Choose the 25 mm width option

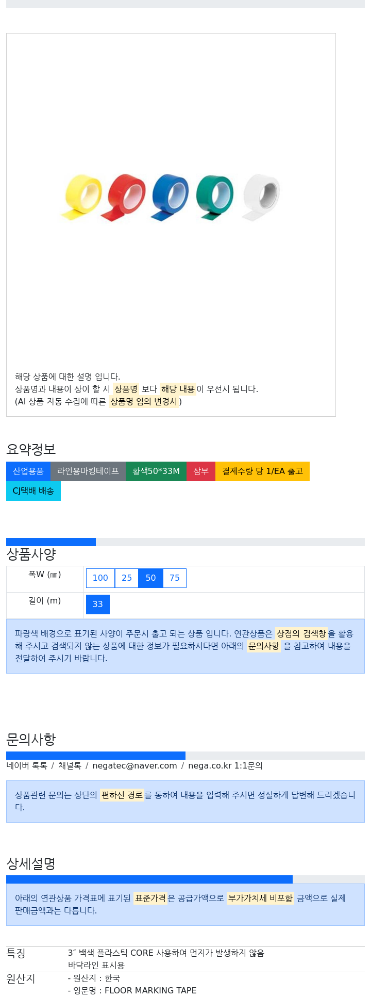coord(127,578)
